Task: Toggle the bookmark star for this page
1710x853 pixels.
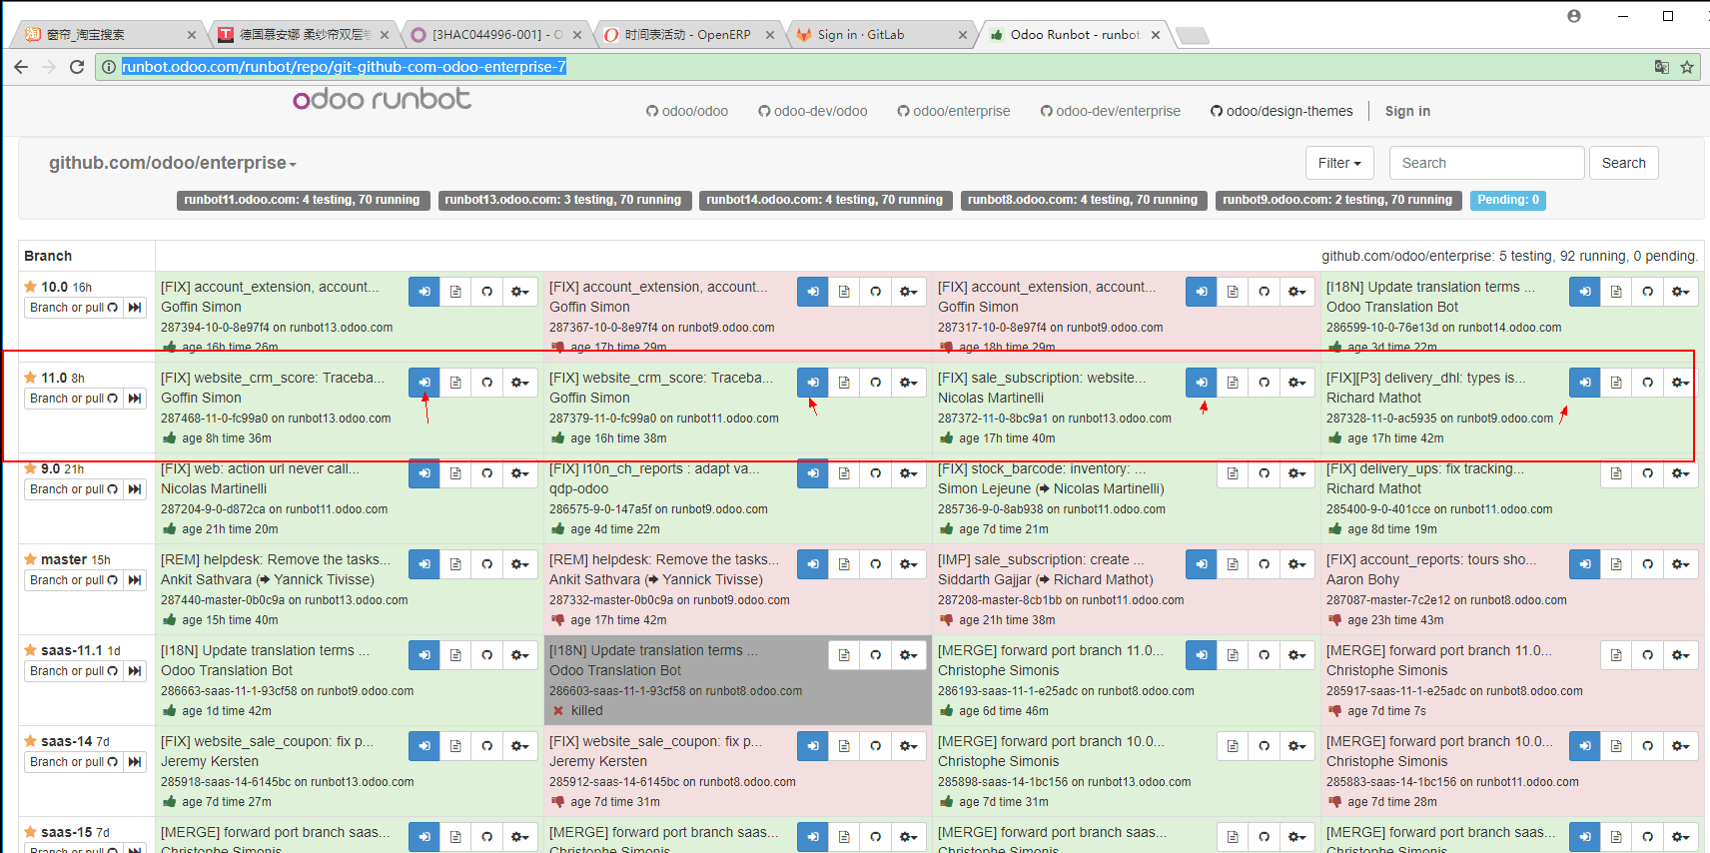Action: (1687, 67)
